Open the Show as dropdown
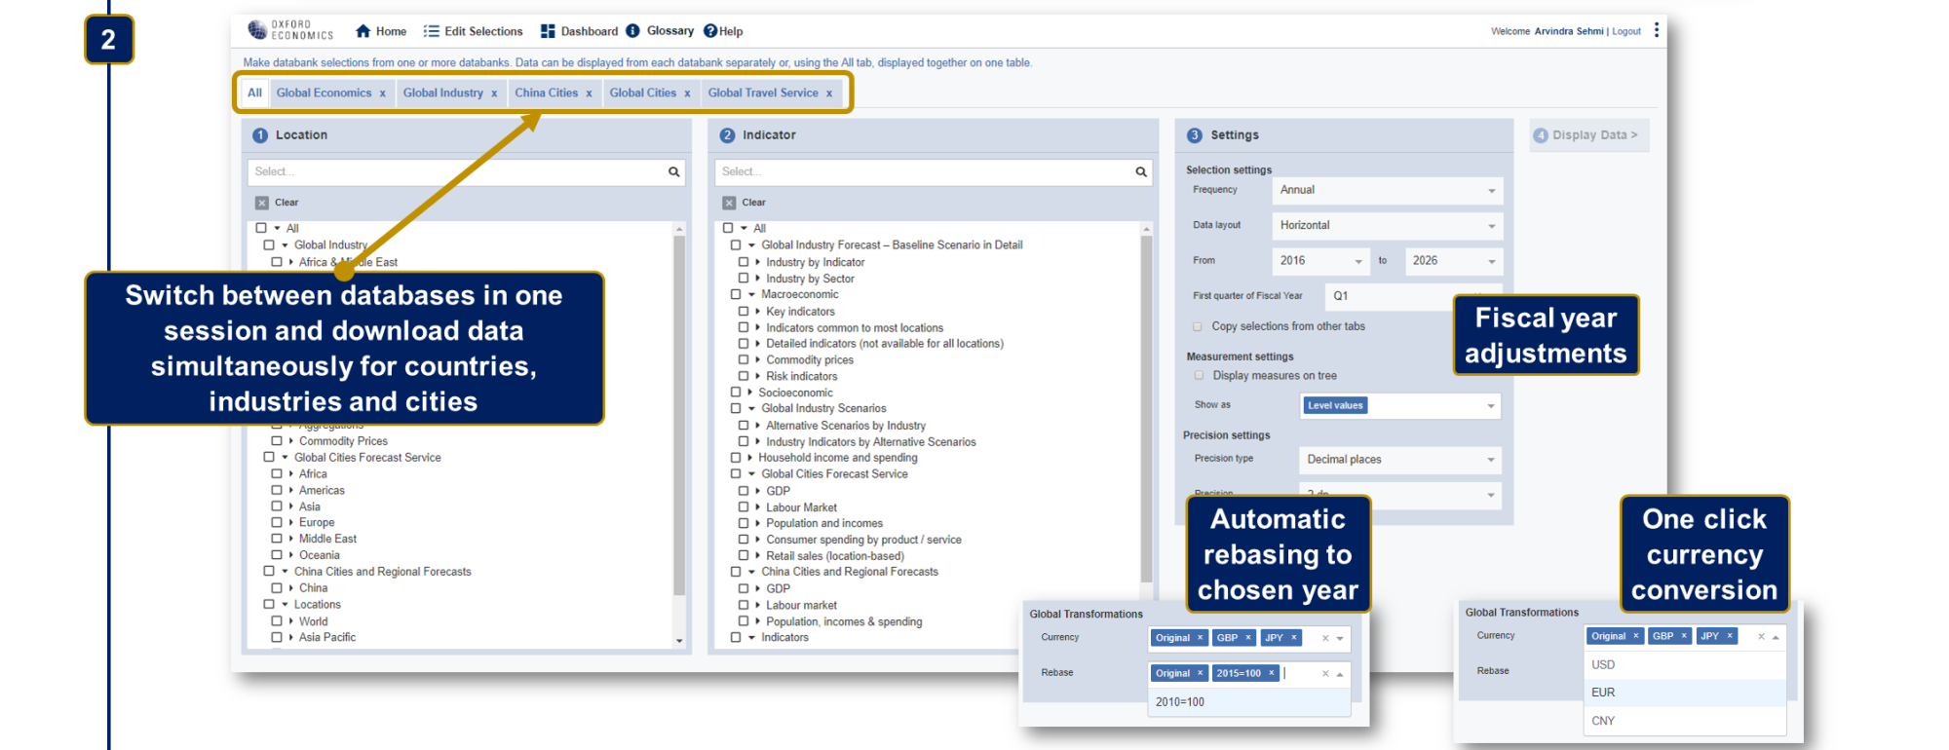 coord(1400,405)
